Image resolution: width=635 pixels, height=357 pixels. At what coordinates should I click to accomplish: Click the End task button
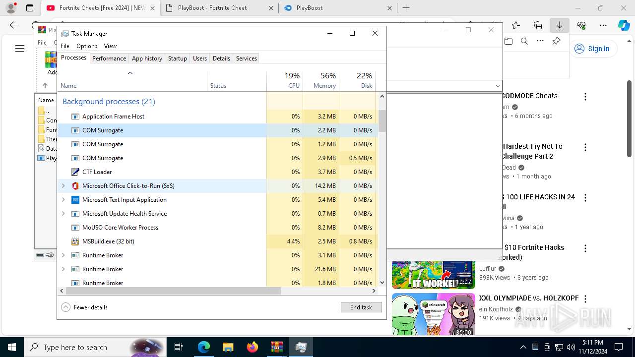pos(361,307)
